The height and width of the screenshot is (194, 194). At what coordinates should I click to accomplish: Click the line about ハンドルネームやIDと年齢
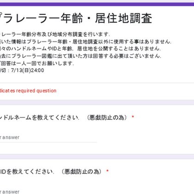[80, 49]
